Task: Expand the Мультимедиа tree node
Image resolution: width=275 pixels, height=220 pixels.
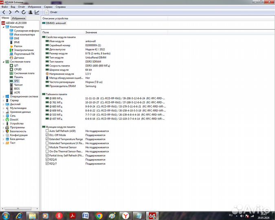Action: tap(3, 108)
